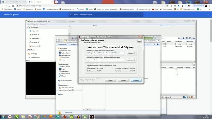Click Обзор next to shortcut folder field
The width and height of the screenshot is (212, 119).
(x=131, y=60)
